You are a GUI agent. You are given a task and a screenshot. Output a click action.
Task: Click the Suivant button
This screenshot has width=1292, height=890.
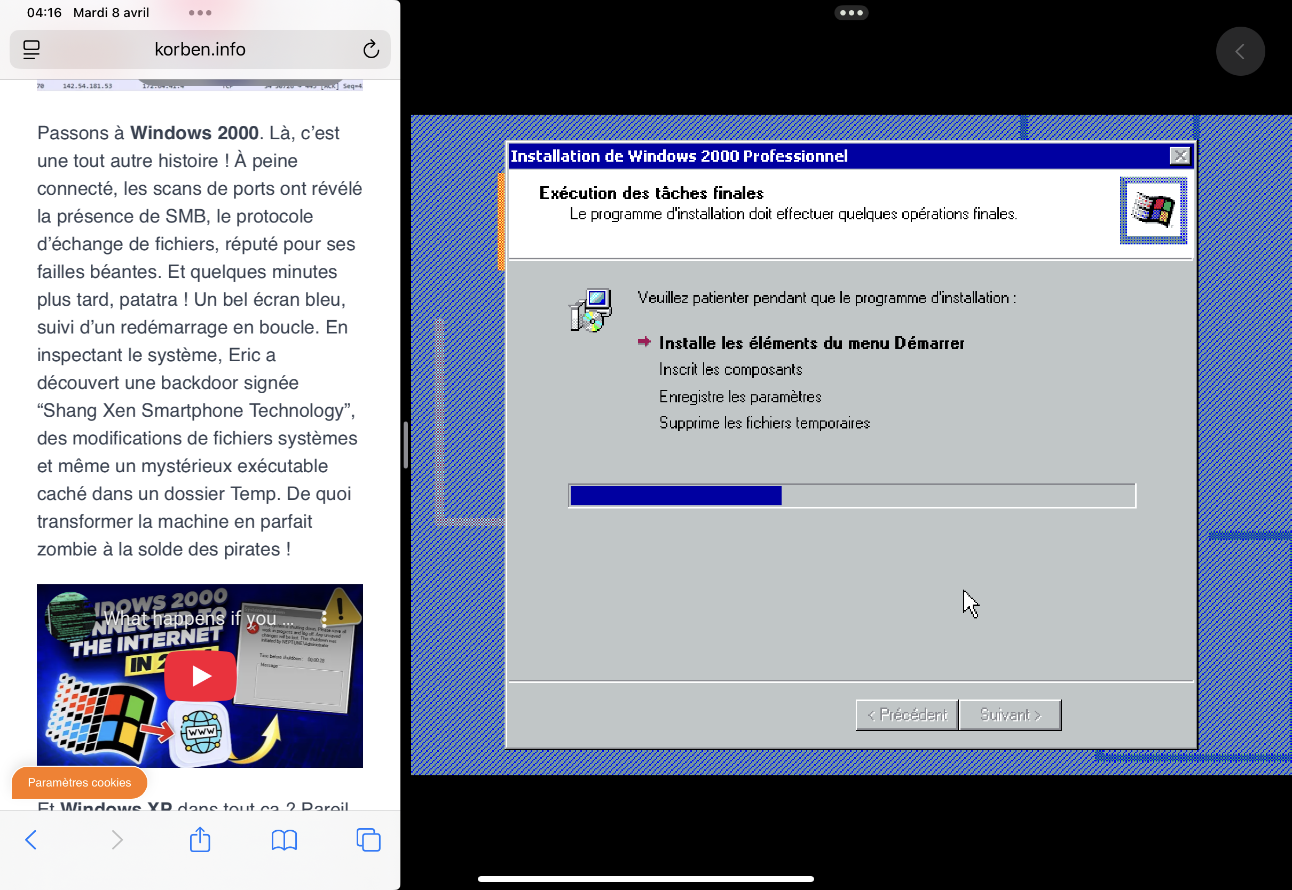[1010, 714]
